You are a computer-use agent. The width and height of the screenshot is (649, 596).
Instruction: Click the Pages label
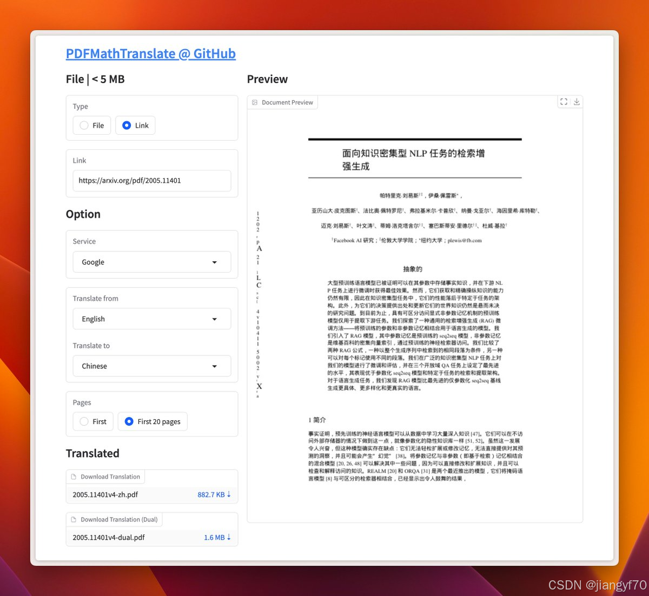(x=82, y=402)
